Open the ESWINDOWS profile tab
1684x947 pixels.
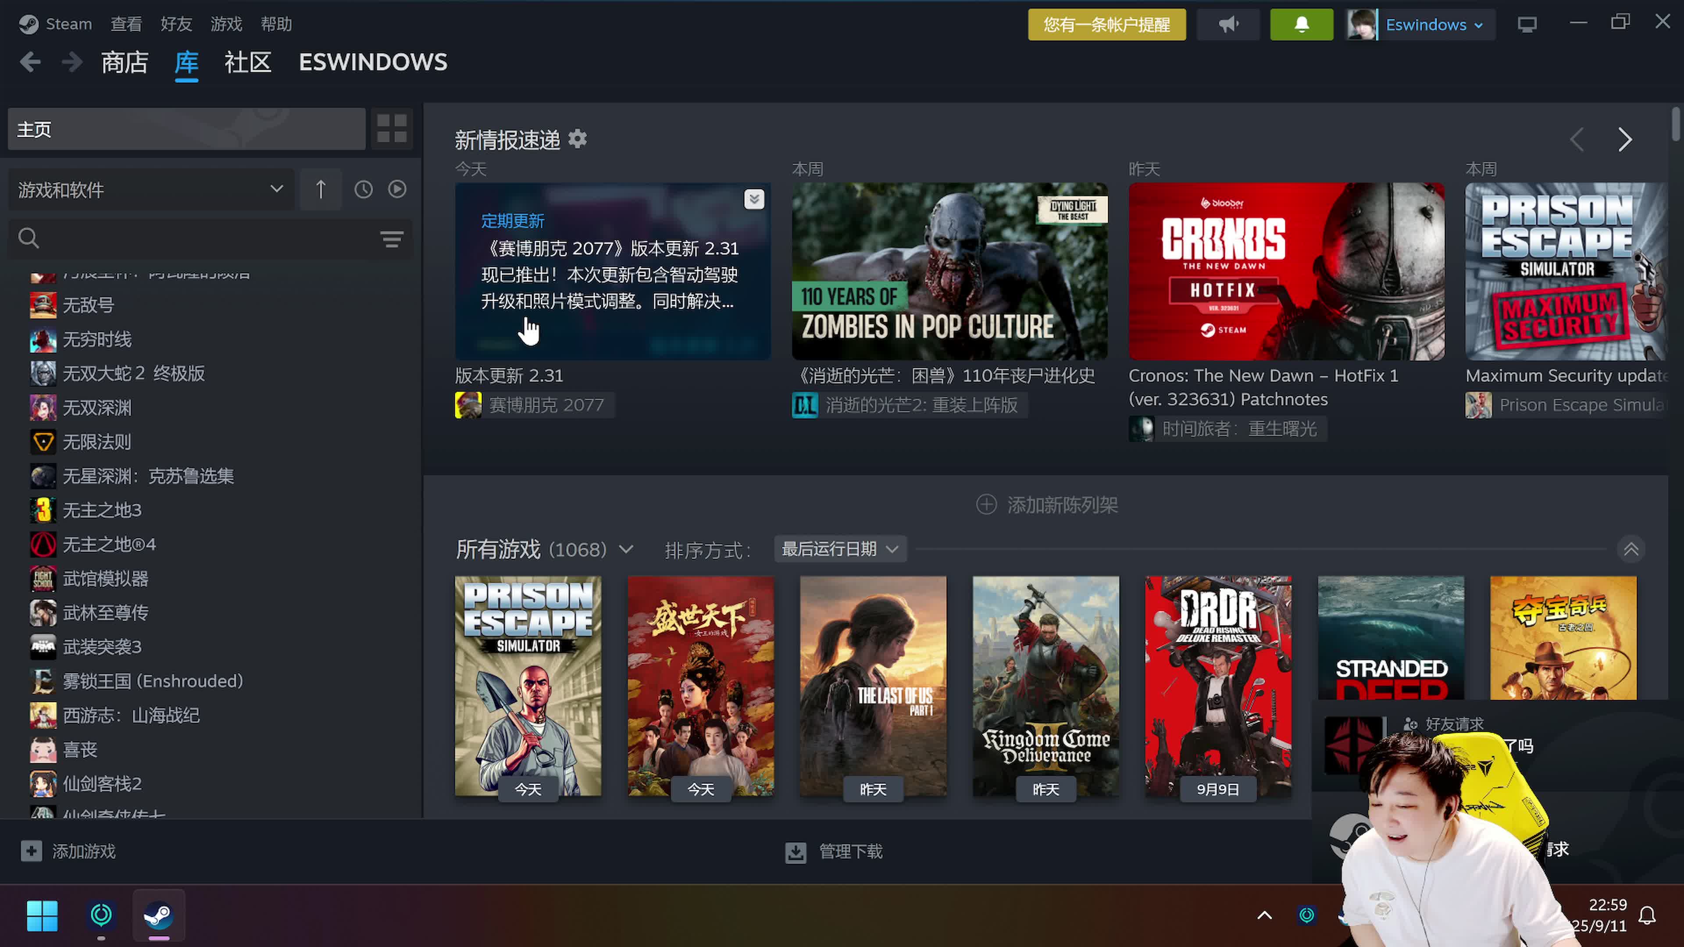[373, 62]
